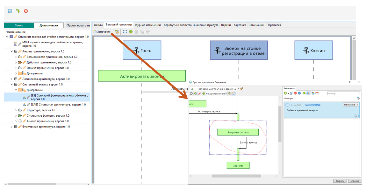The width and height of the screenshot is (366, 185).
Task: Expand Логическая архитектура tree node
Action: point(12,79)
